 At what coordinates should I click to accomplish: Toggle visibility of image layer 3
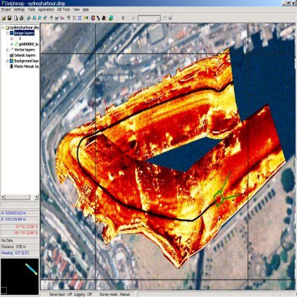[x=16, y=38]
